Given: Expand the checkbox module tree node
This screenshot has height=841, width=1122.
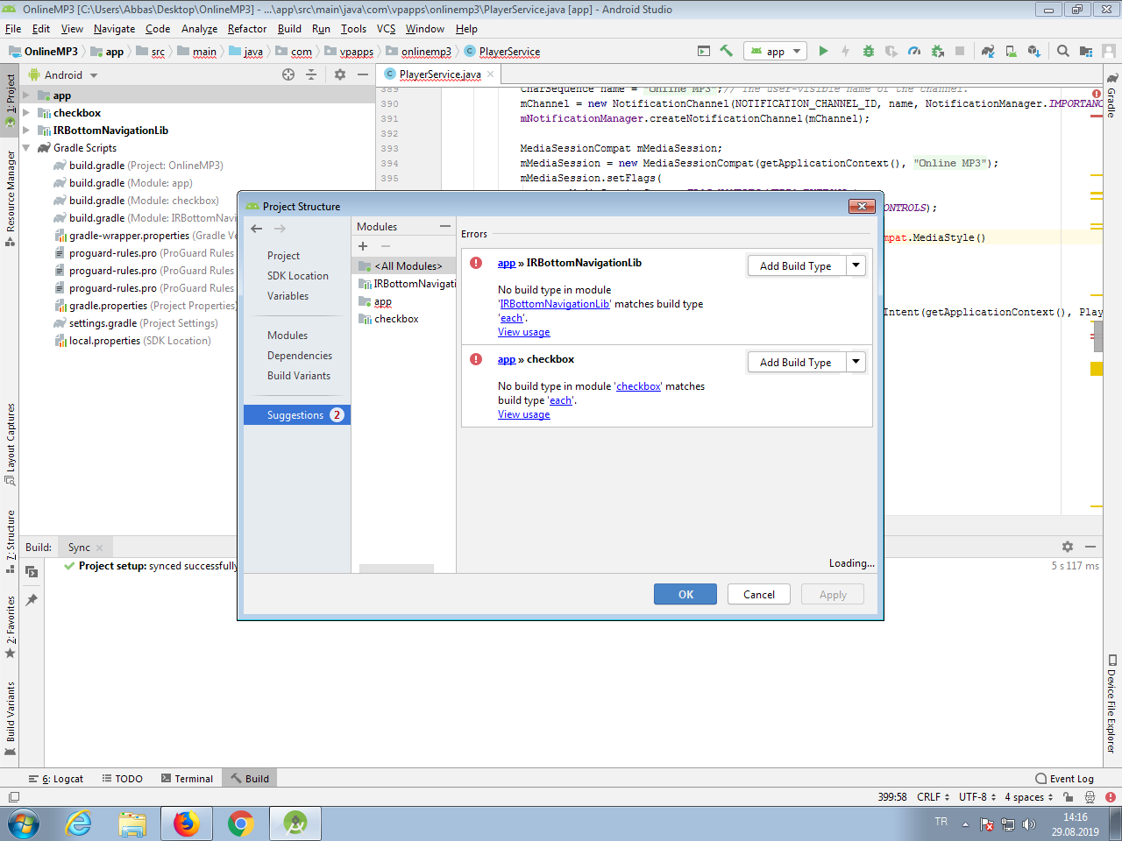Looking at the screenshot, I should coord(26,113).
